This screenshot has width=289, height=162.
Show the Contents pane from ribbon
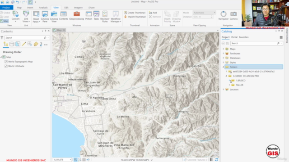pyautogui.click(x=63, y=16)
